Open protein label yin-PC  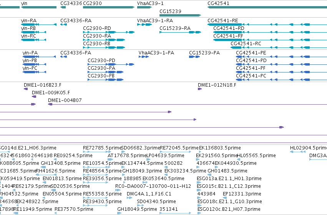pyautogui.click(x=30, y=68)
